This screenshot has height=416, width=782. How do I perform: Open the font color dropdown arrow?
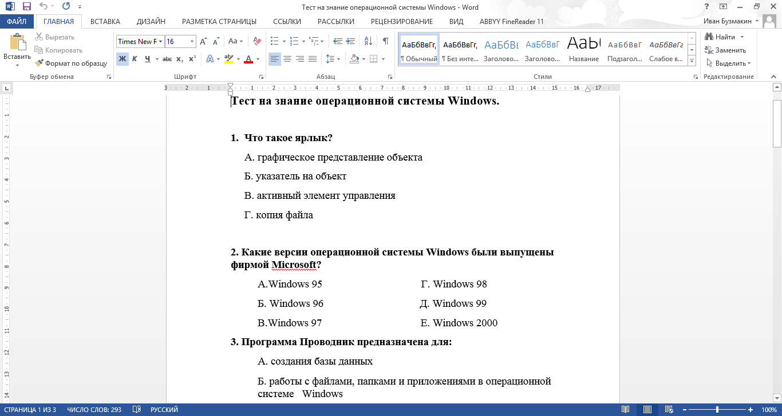pyautogui.click(x=258, y=59)
